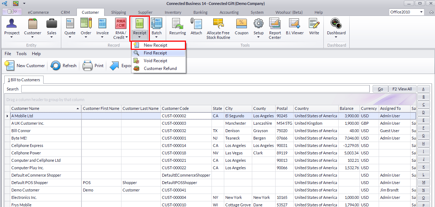This screenshot has height=207, width=435.
Task: Click the F2 View All button
Action: click(x=402, y=89)
